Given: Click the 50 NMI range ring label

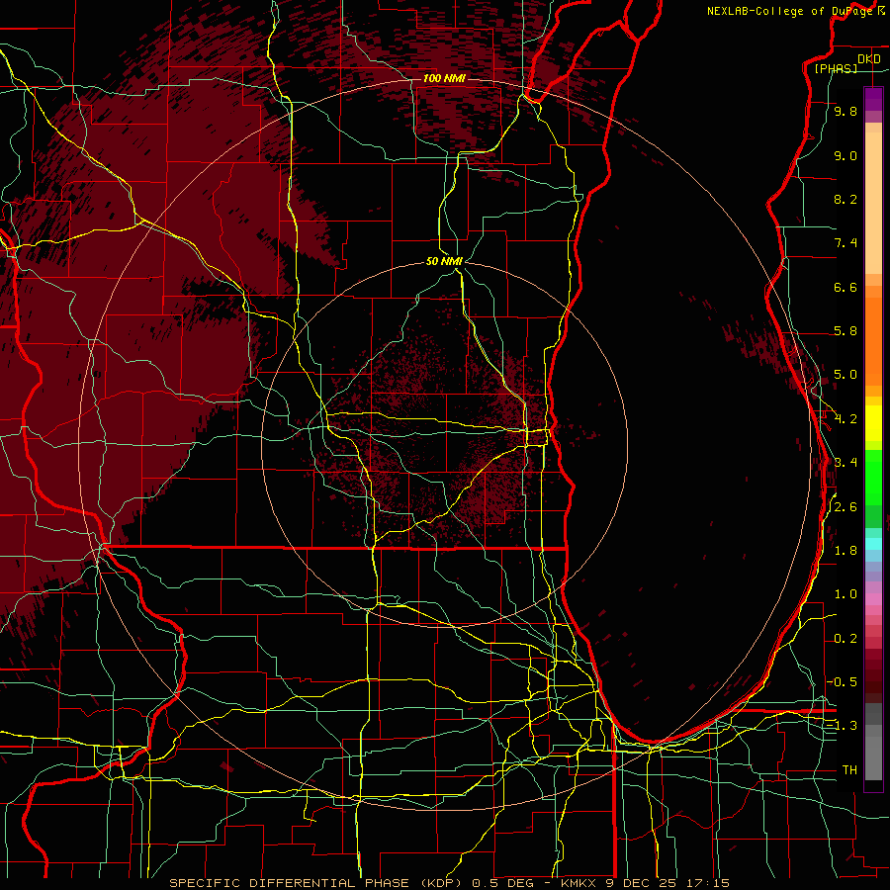Looking at the screenshot, I should tap(444, 261).
